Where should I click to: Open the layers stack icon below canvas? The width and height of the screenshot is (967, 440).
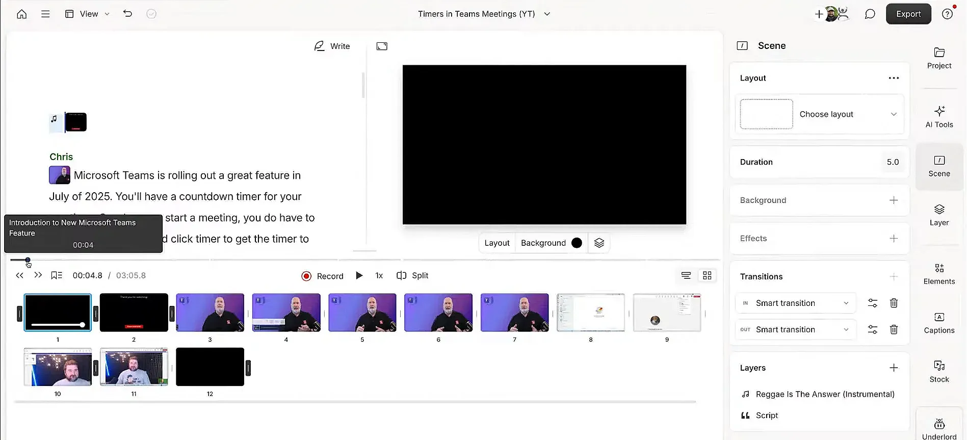click(599, 243)
